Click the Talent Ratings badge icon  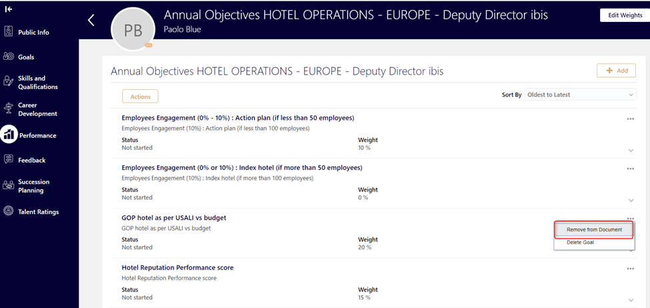[x=8, y=212]
